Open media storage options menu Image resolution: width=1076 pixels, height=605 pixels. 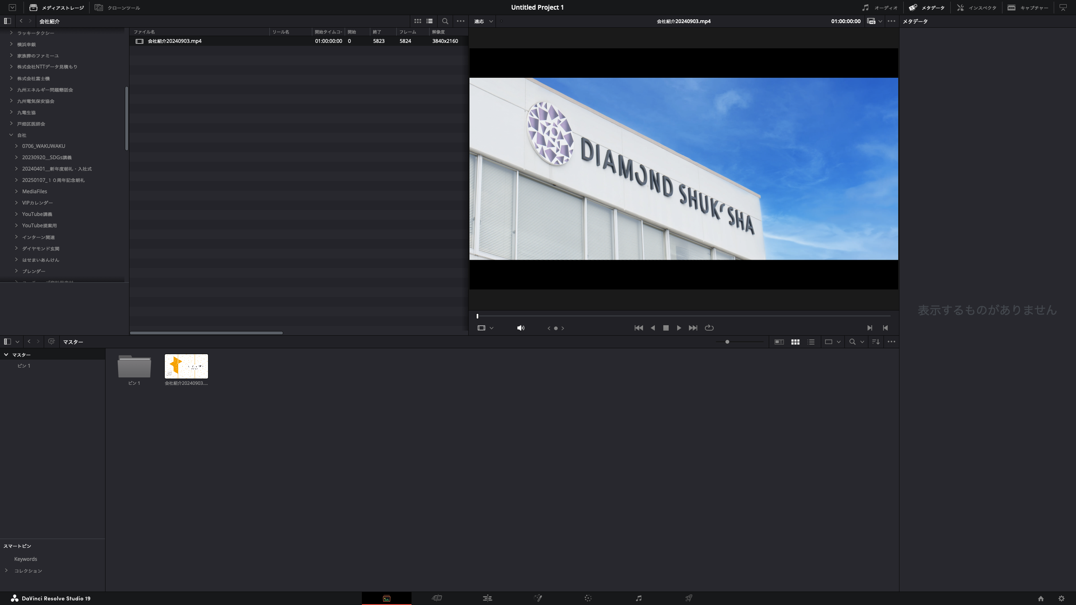coord(461,21)
